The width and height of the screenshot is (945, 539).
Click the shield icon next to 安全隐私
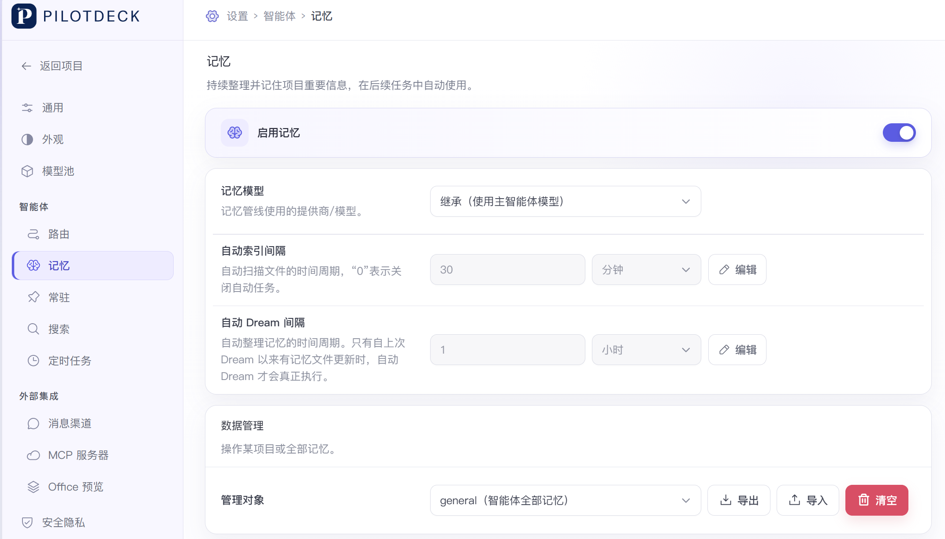coord(27,523)
